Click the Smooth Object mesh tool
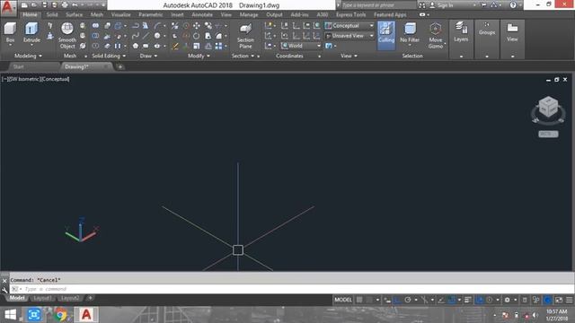Screen dimensions: 575x323 (67, 35)
